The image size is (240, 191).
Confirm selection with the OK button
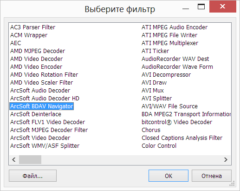(x=169, y=176)
